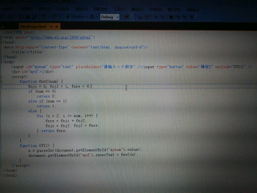Go to the next bookmark icon
The height and width of the screenshot is (193, 257).
(x=185, y=17)
